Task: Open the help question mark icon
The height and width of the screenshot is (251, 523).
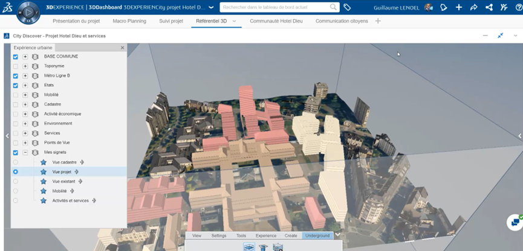Action: (x=519, y=7)
